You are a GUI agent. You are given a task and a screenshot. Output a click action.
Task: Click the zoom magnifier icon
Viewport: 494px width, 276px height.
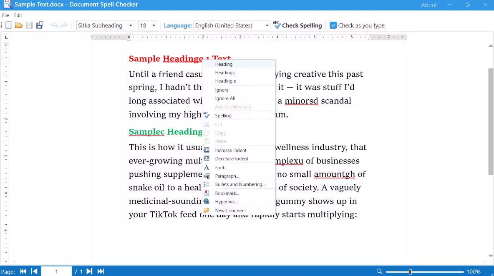(379, 271)
